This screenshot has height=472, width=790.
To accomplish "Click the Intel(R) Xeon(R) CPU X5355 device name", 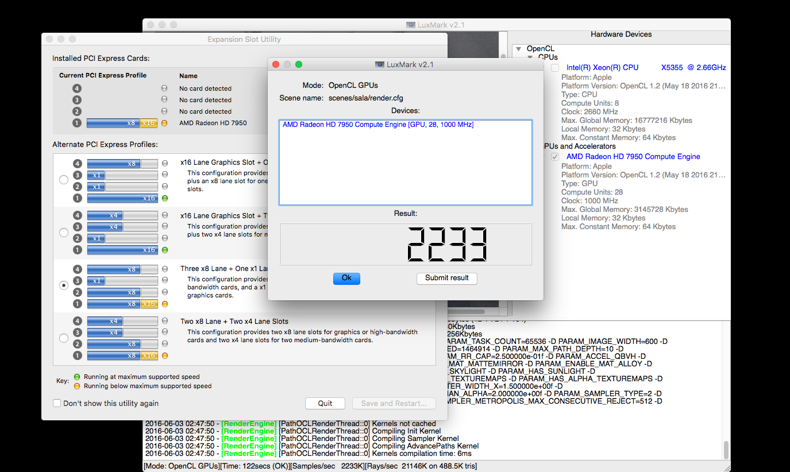I will (x=646, y=68).
